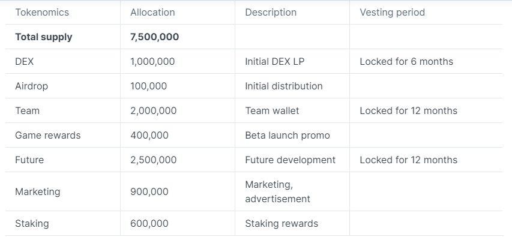Click the Marketing, advertisement description
Screen dimensions: 512x237
coord(277,191)
